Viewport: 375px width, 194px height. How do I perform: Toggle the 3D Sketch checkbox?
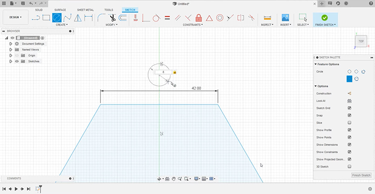pyautogui.click(x=349, y=166)
